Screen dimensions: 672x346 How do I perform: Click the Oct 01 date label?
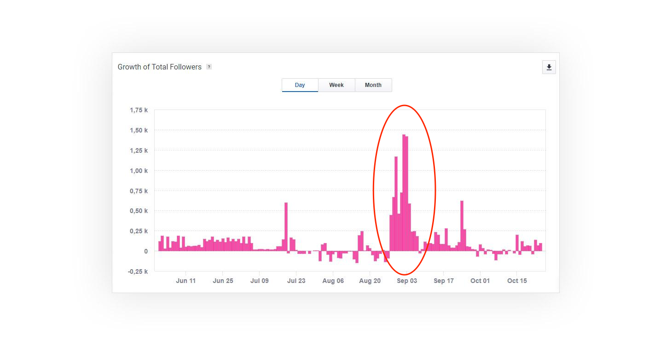480,281
